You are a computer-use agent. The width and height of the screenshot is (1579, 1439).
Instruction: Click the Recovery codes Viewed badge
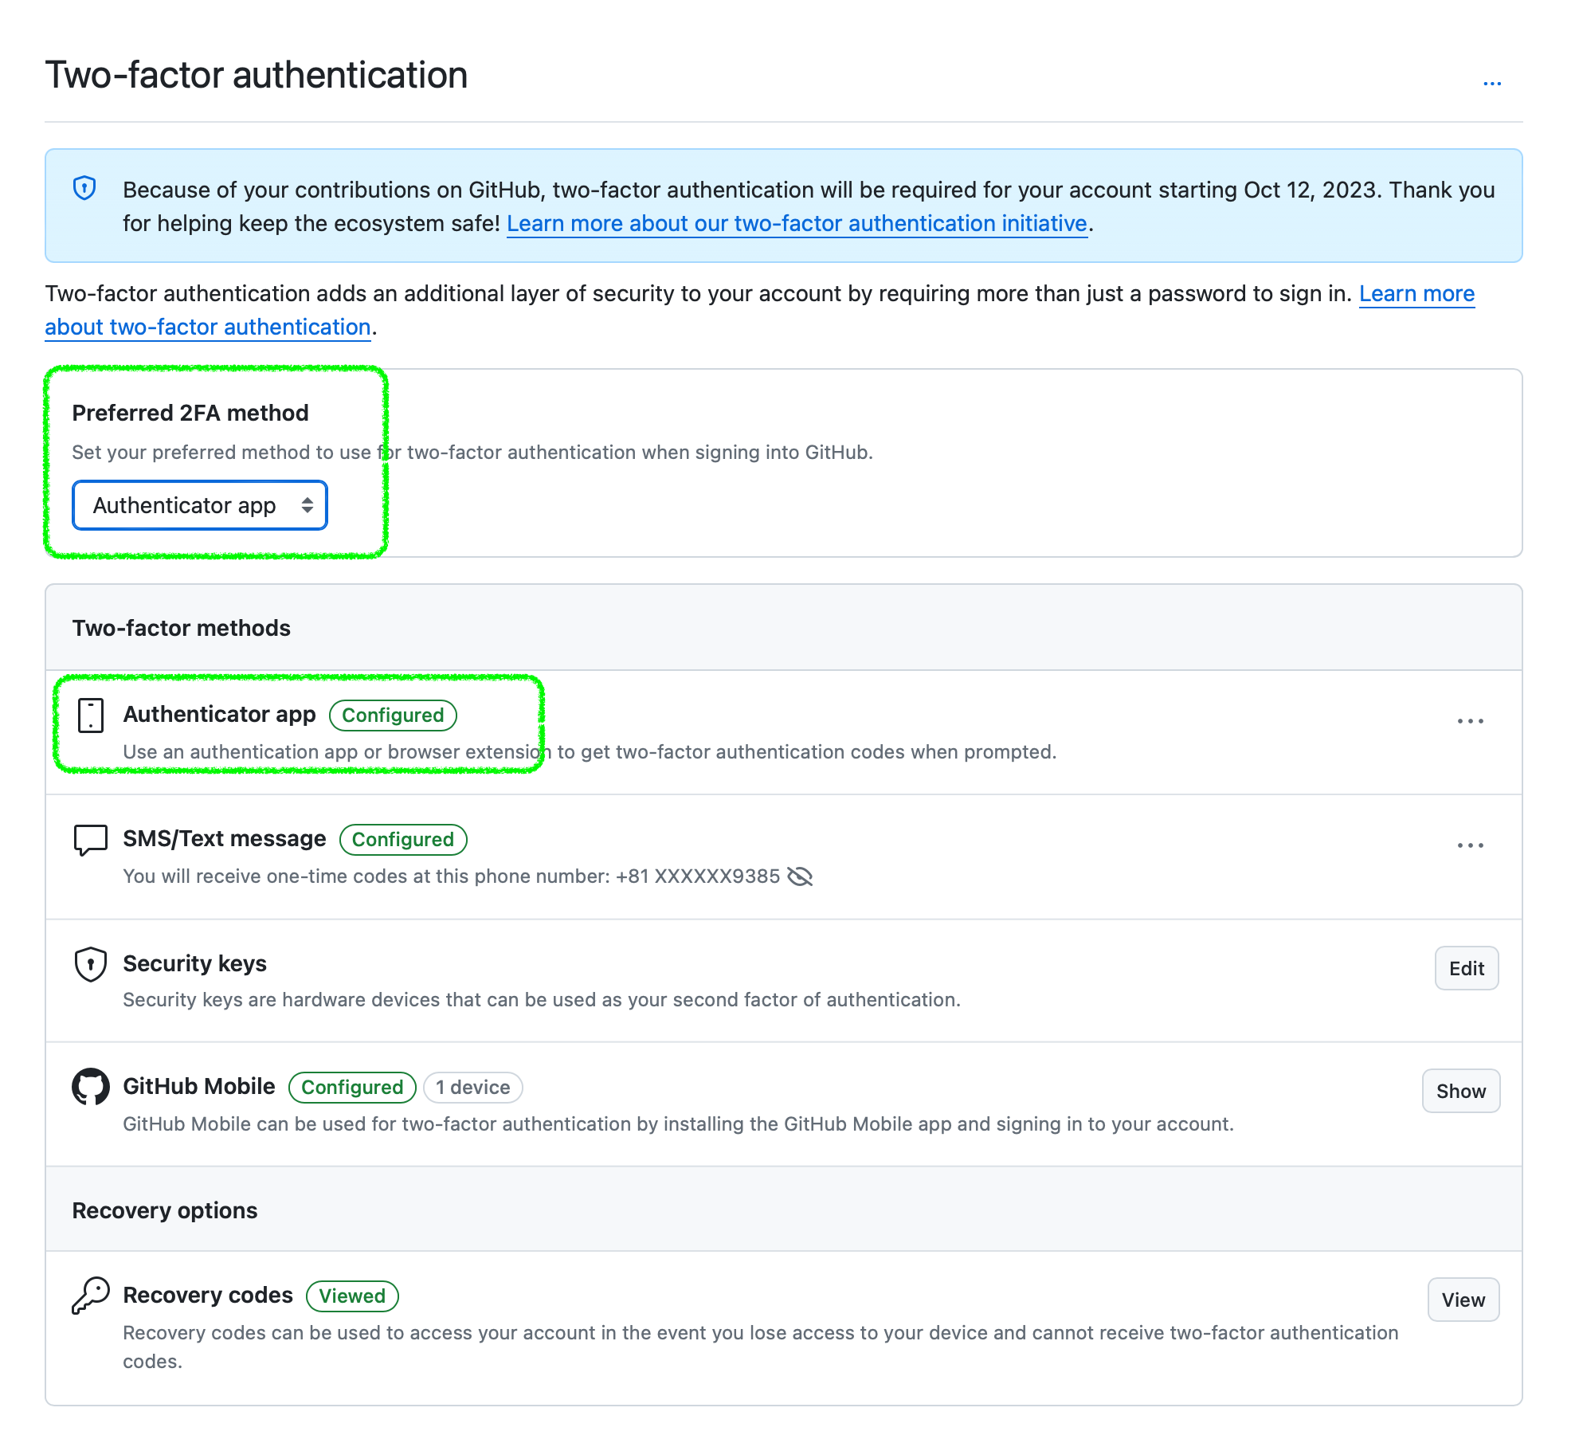(x=352, y=1296)
